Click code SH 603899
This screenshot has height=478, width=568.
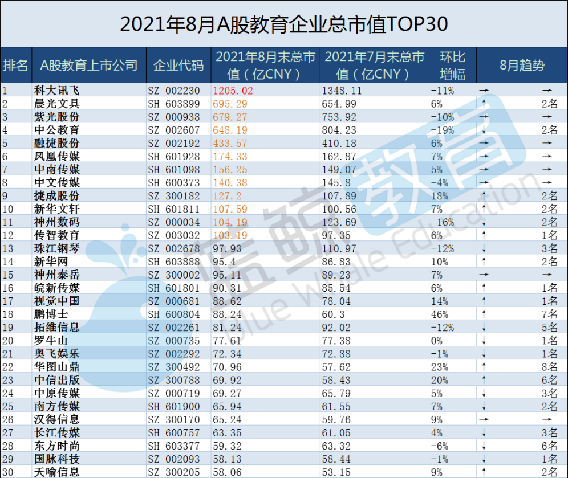click(174, 104)
